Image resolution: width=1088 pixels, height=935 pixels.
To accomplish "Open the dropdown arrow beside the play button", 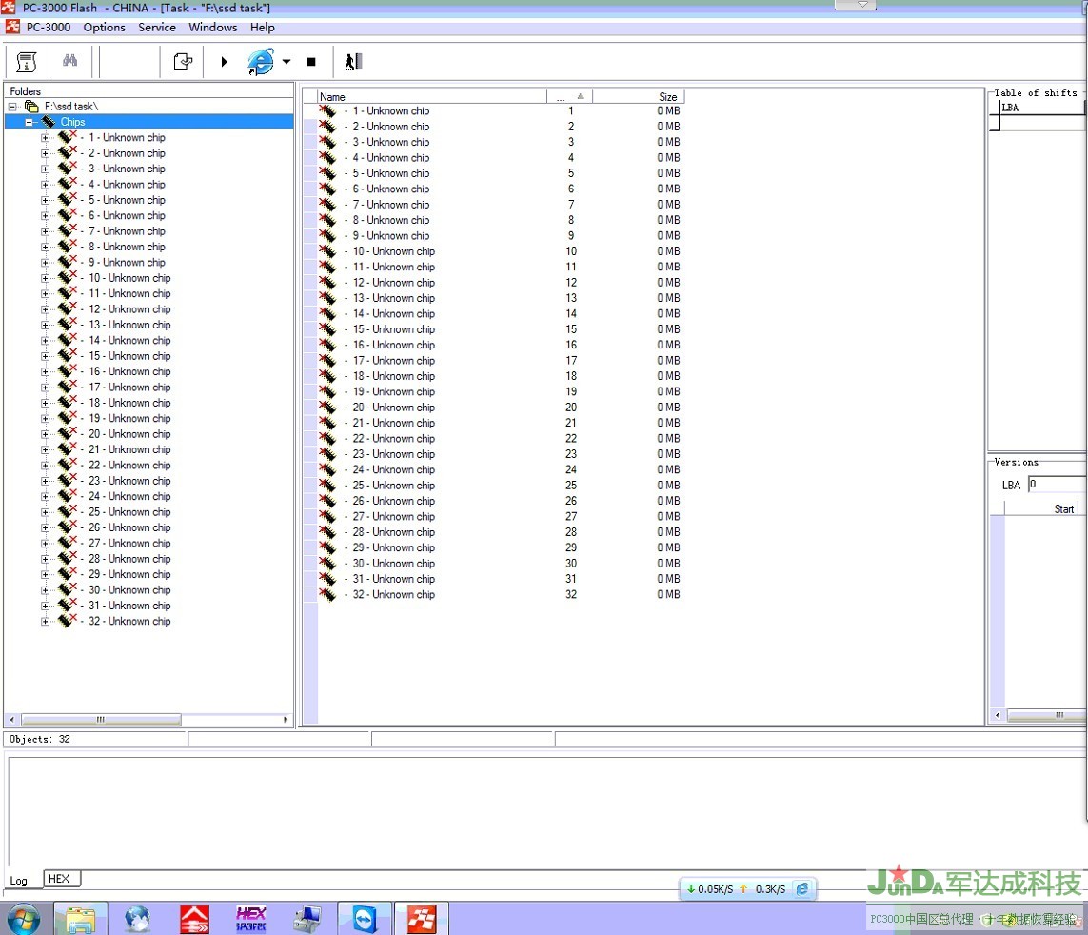I will tap(286, 62).
